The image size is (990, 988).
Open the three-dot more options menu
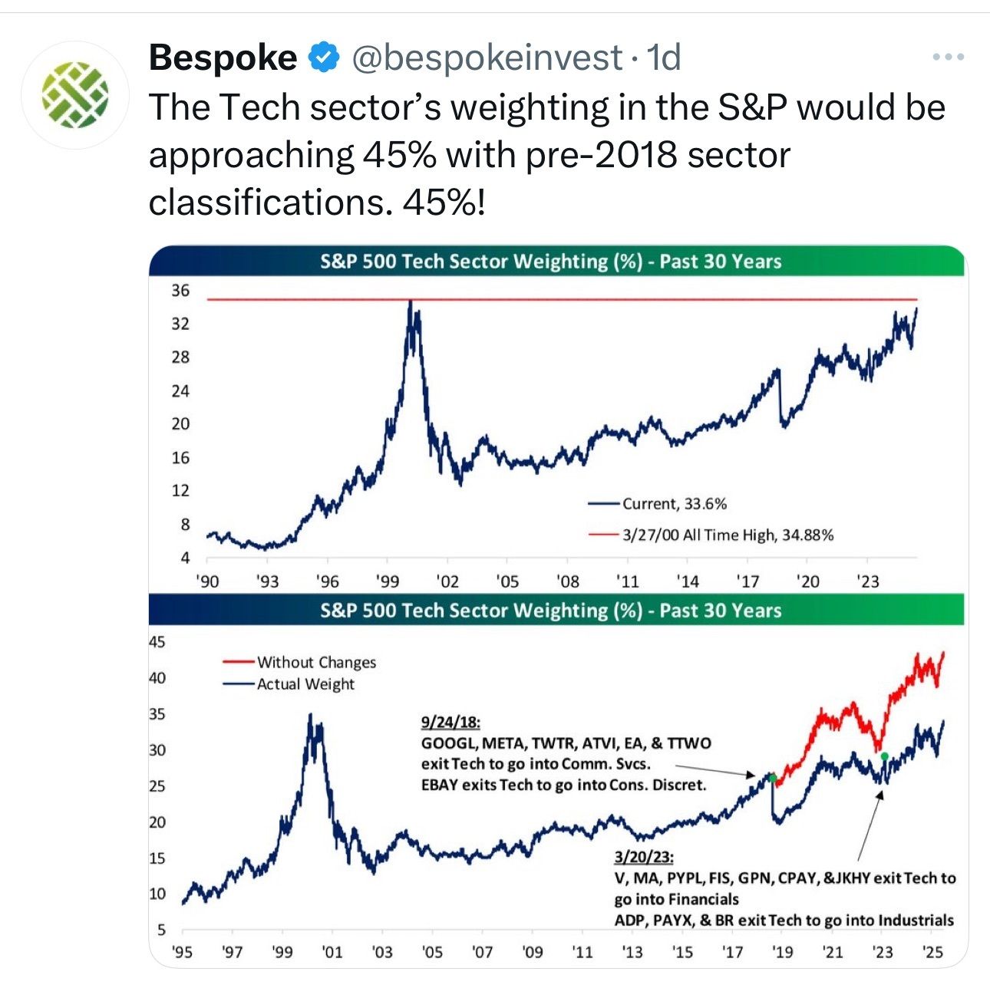tap(948, 57)
